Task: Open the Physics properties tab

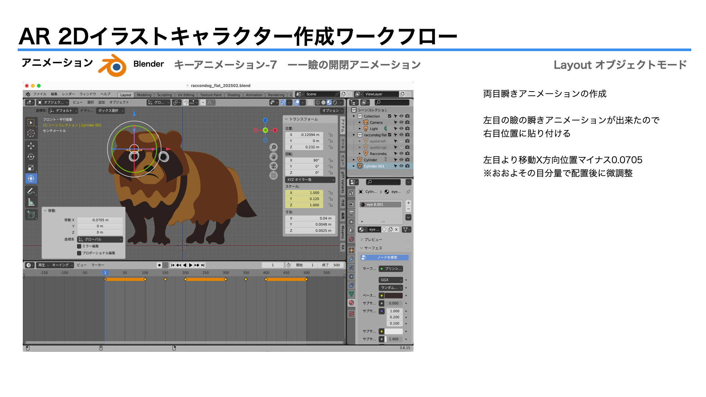Action: tap(352, 277)
